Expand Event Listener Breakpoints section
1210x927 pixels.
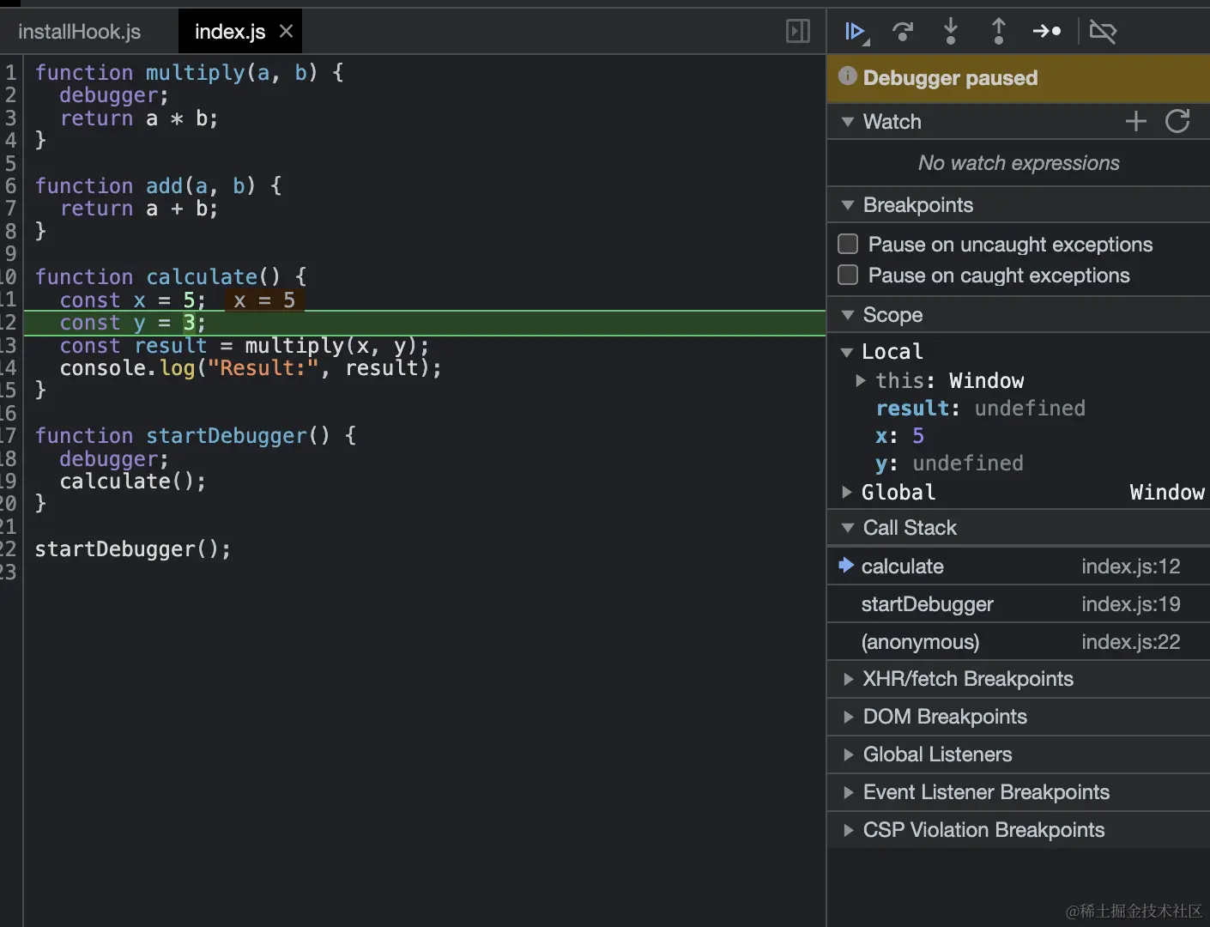848,792
